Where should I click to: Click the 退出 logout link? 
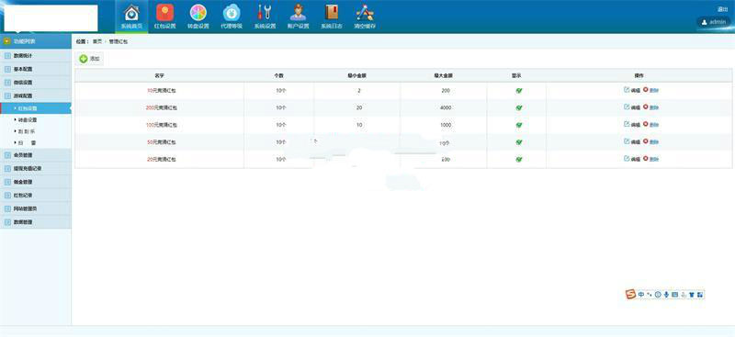coord(722,9)
